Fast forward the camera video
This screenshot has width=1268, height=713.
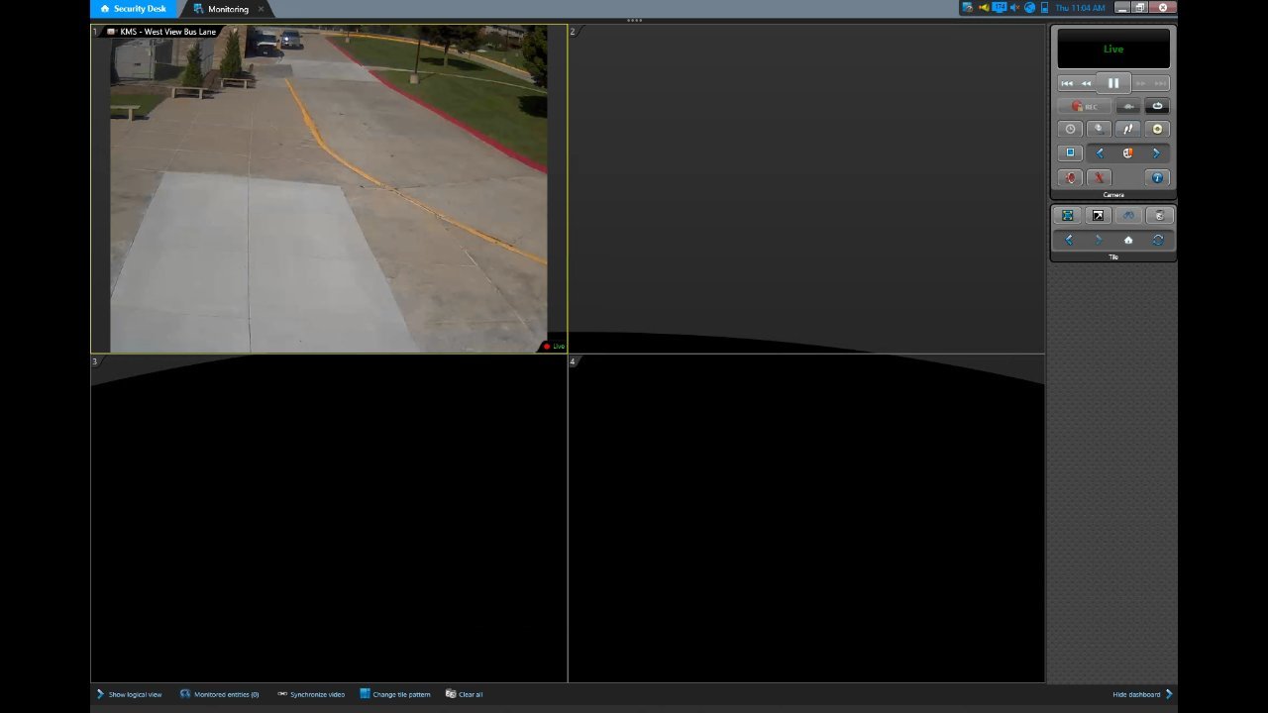[1140, 83]
